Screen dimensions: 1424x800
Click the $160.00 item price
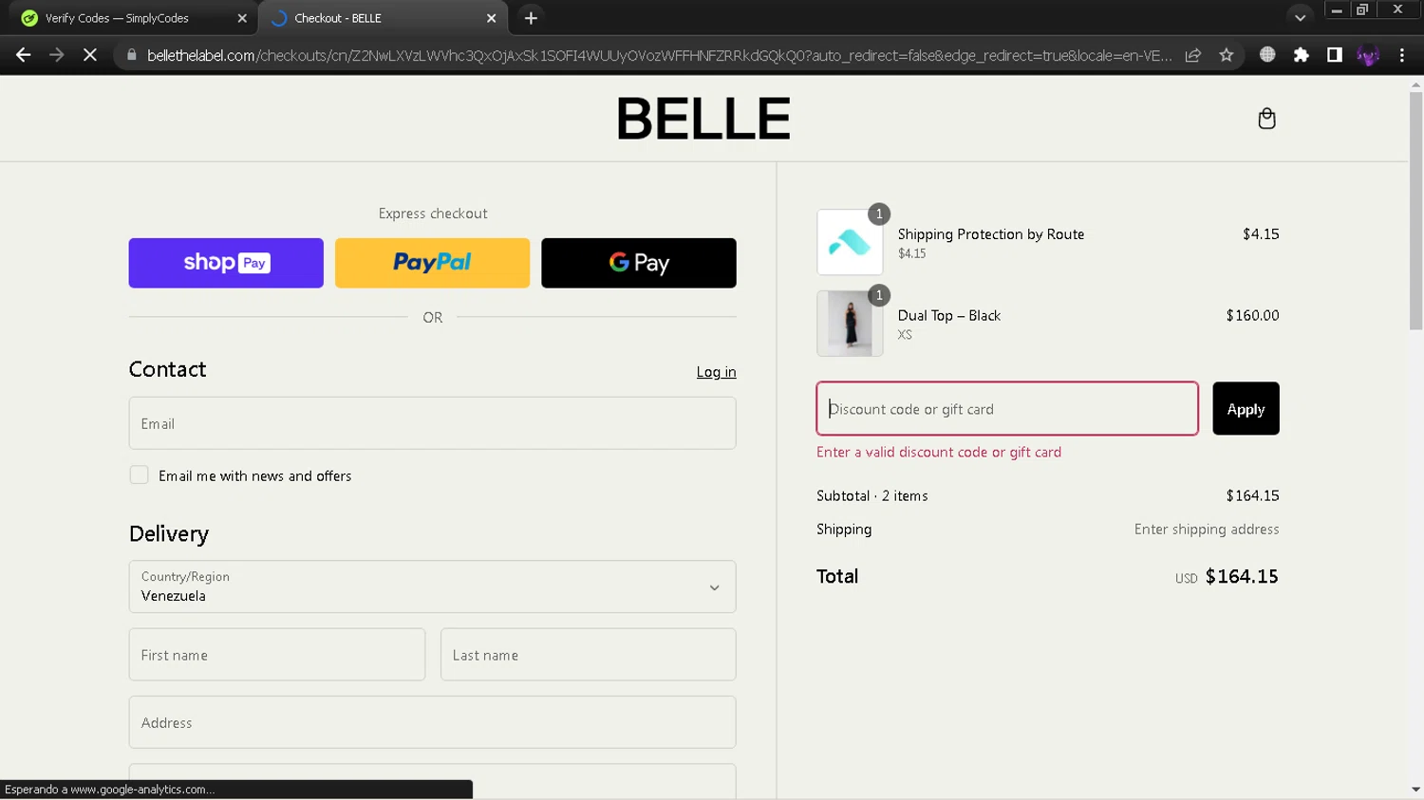click(1252, 315)
